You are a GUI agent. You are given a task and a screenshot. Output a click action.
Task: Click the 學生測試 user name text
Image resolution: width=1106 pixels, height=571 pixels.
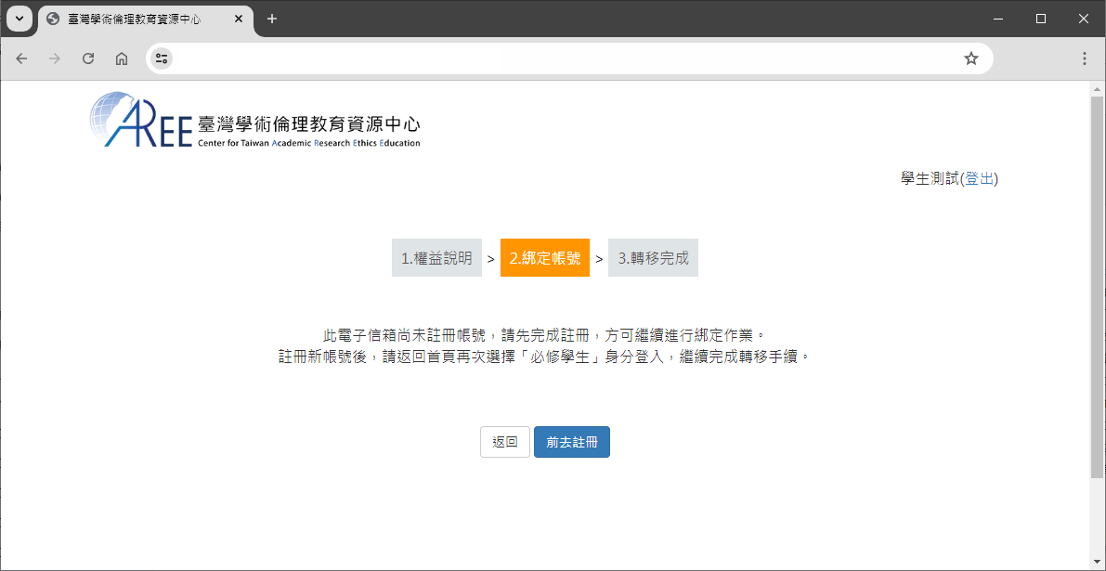pyautogui.click(x=930, y=179)
